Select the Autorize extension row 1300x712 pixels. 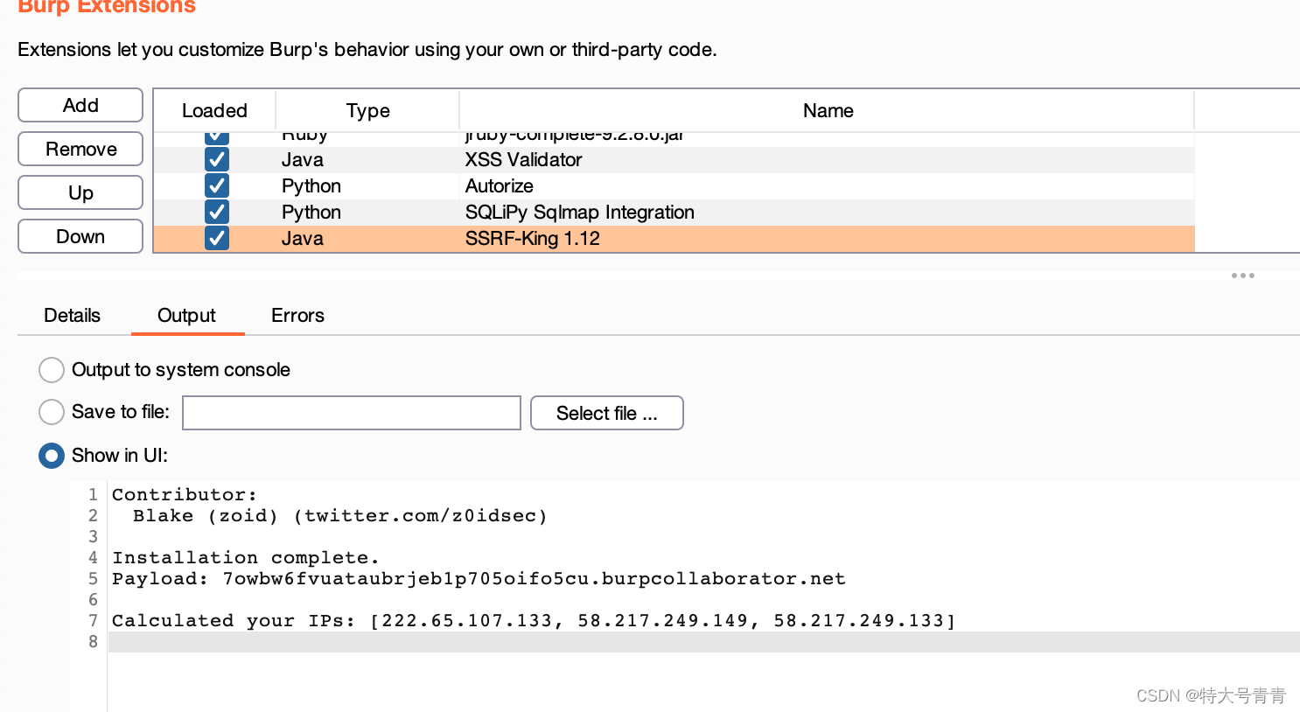674,185
